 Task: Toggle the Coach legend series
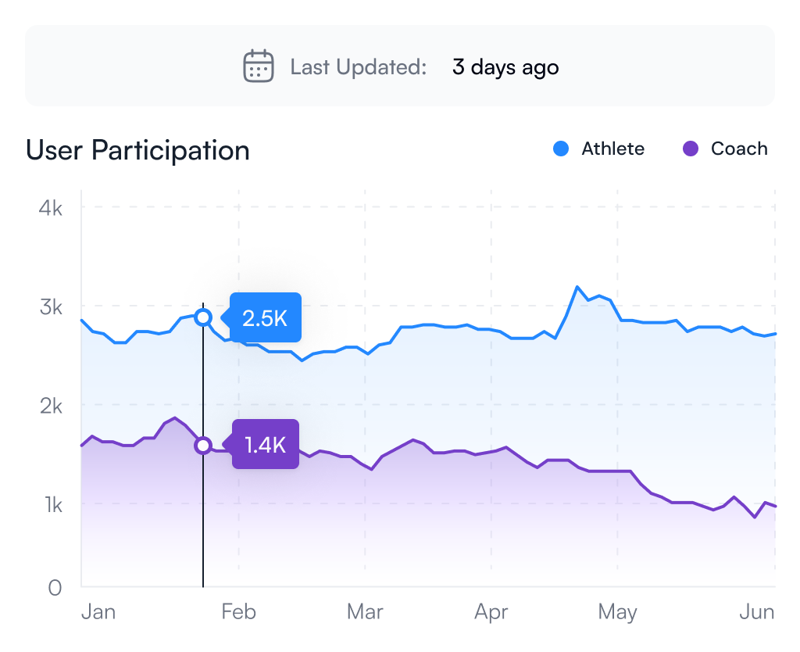[x=725, y=149]
